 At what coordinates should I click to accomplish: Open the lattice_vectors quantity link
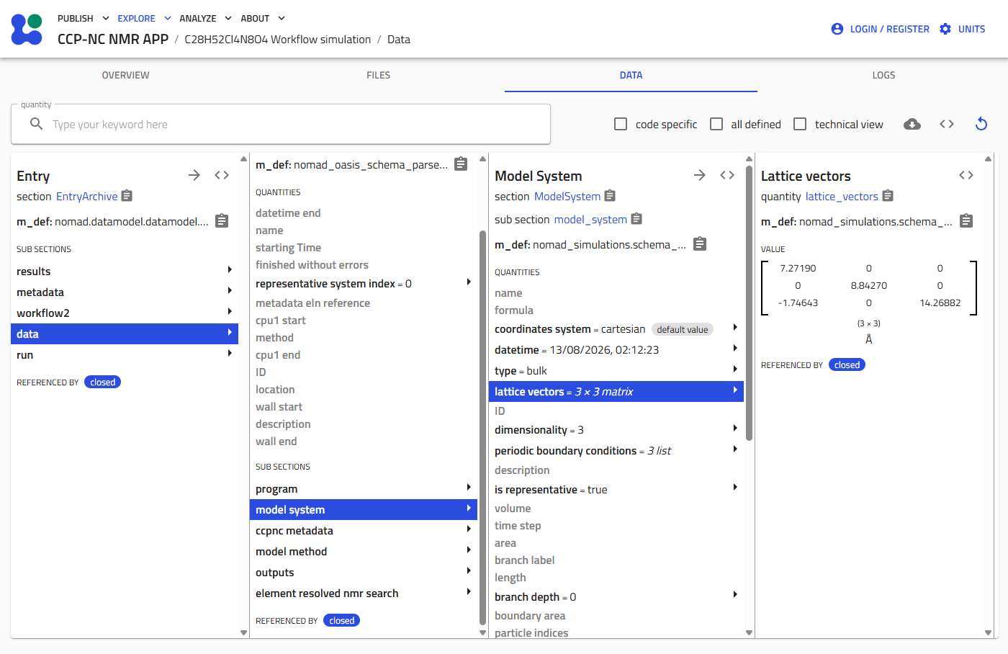842,197
